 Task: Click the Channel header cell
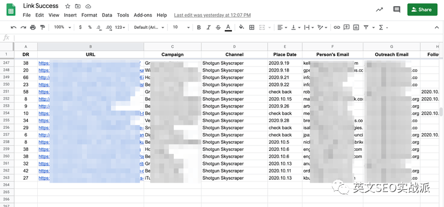coord(234,54)
